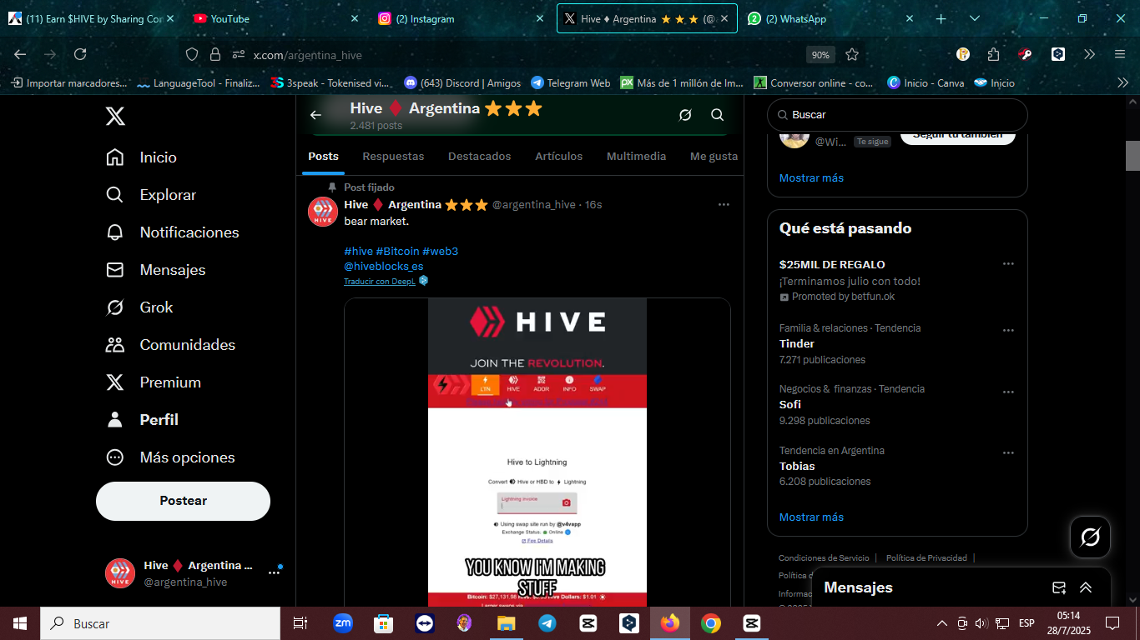Switch to the Me gusta tab

click(714, 156)
